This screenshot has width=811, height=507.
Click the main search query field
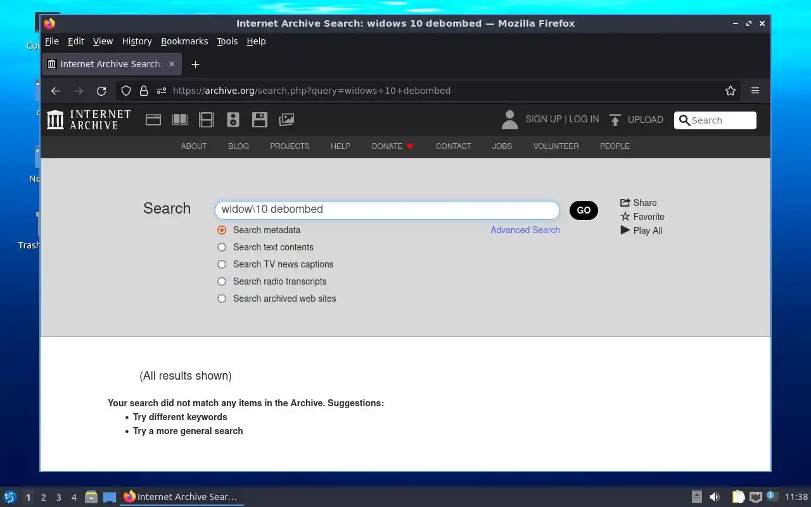coord(387,210)
